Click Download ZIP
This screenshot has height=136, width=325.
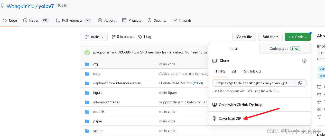(x=227, y=119)
